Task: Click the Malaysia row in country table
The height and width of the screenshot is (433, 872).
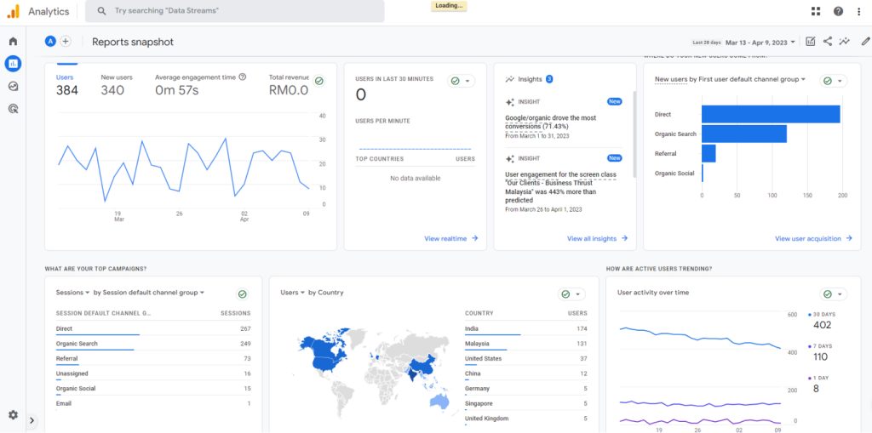Action: click(x=526, y=344)
